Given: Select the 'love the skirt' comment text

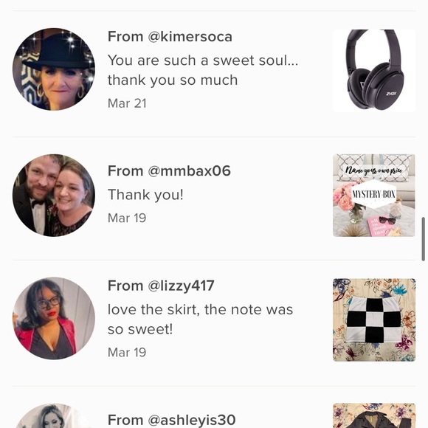Looking at the screenshot, I should pyautogui.click(x=201, y=320).
